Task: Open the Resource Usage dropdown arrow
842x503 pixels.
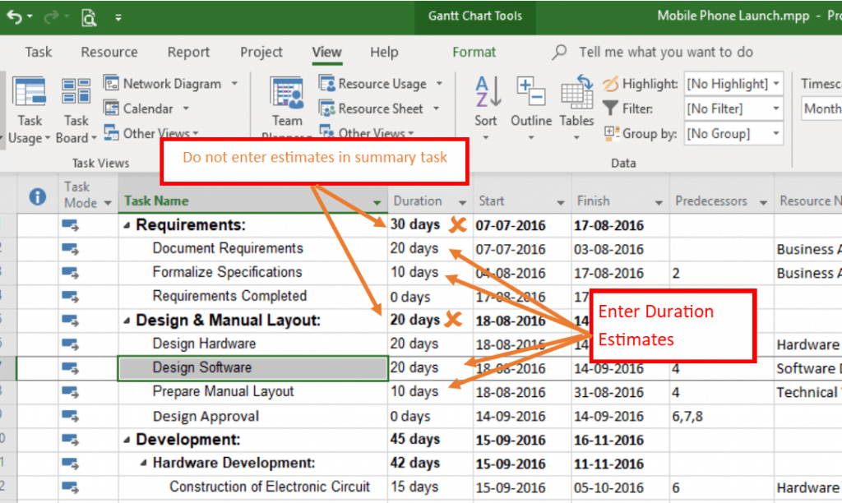Action: point(439,84)
